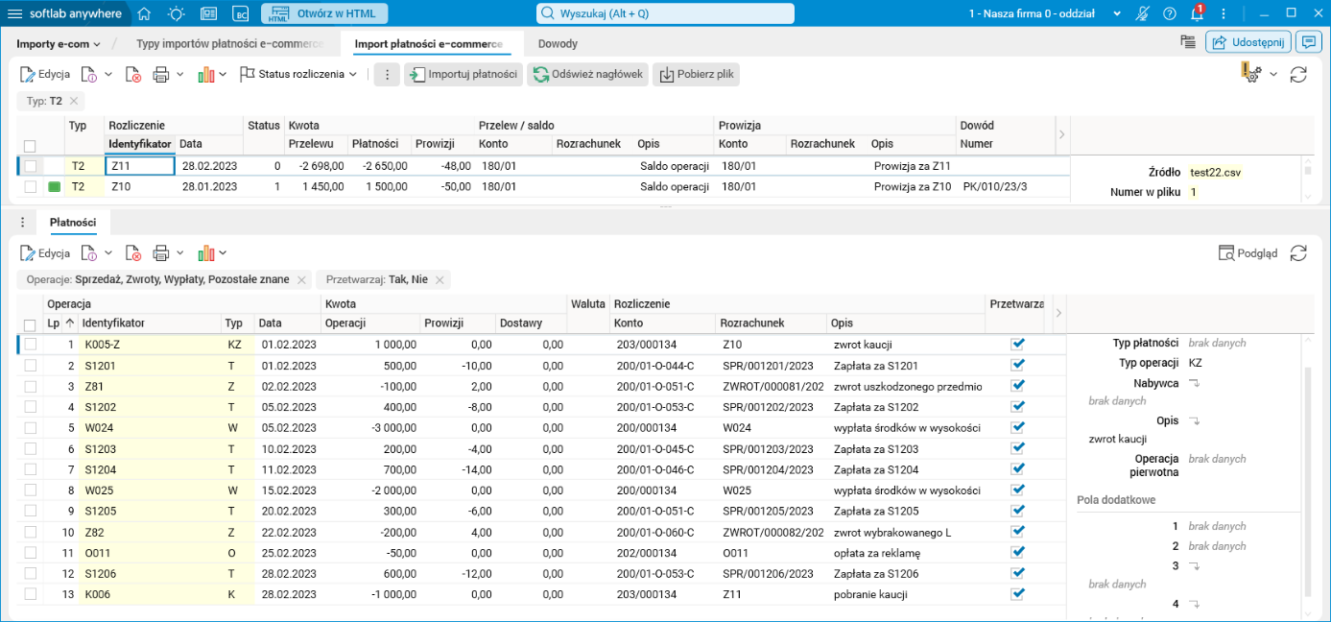
Task: Toggle Przetwarzaj checkbox for W024 row
Action: (x=1018, y=427)
